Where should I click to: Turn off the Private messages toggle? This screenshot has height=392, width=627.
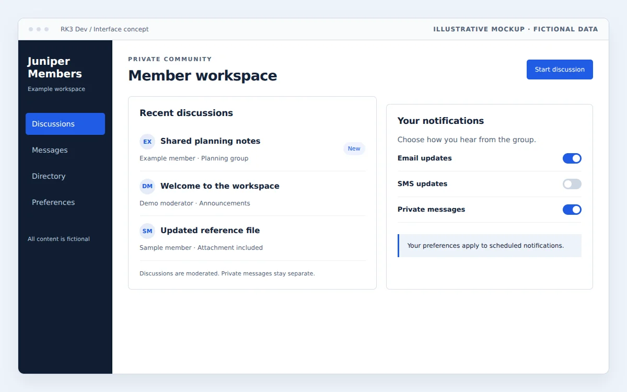click(x=572, y=210)
